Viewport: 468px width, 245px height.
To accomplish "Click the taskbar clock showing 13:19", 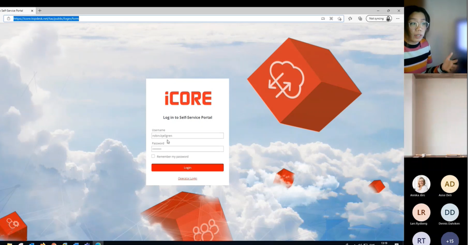I will pos(384,243).
